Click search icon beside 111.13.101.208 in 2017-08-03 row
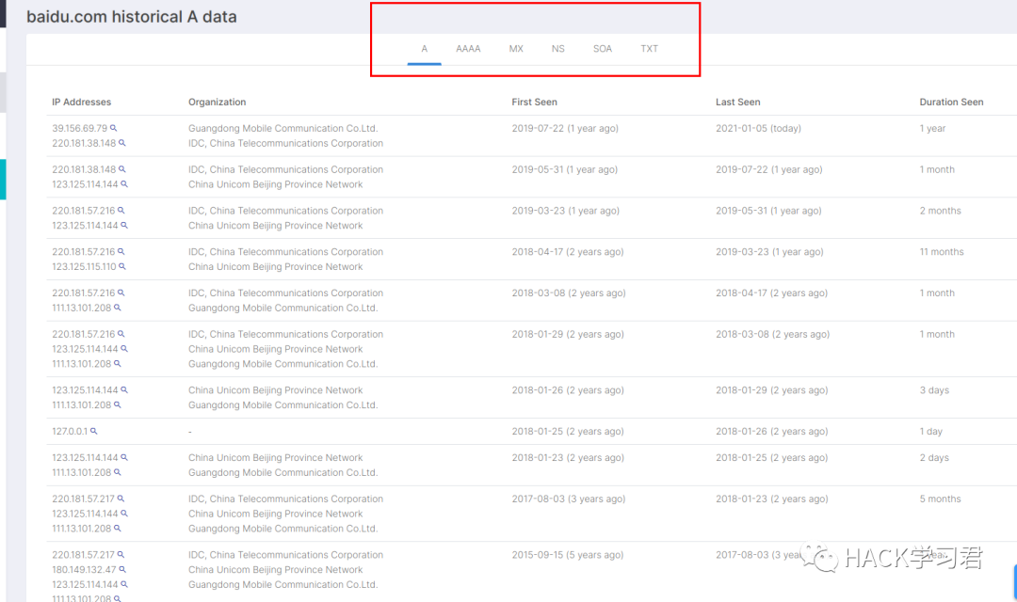Screen dimensions: 1017x602 (x=118, y=528)
